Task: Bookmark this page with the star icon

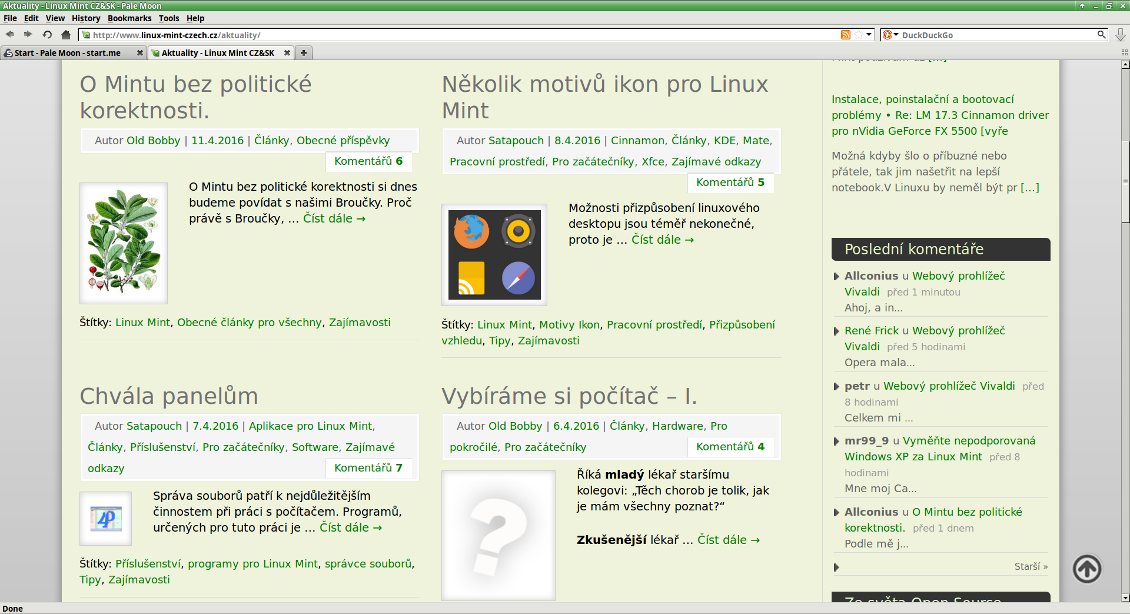Action: click(x=859, y=35)
